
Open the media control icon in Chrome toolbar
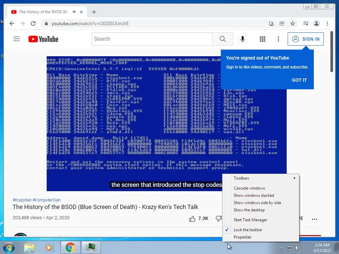pos(306,23)
